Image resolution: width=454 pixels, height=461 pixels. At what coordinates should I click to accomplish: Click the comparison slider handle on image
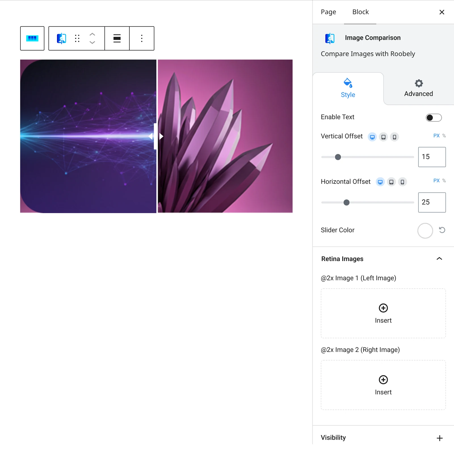coord(156,136)
